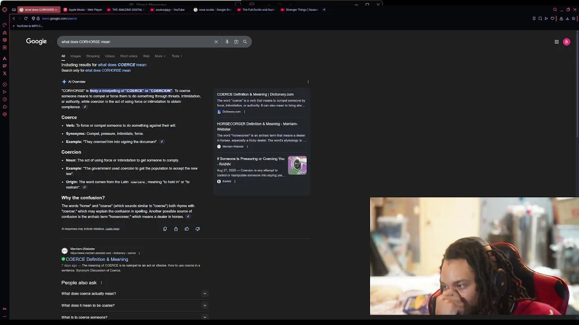
Task: Open the YouTube to MP3 bookmark
Action: (x=28, y=26)
